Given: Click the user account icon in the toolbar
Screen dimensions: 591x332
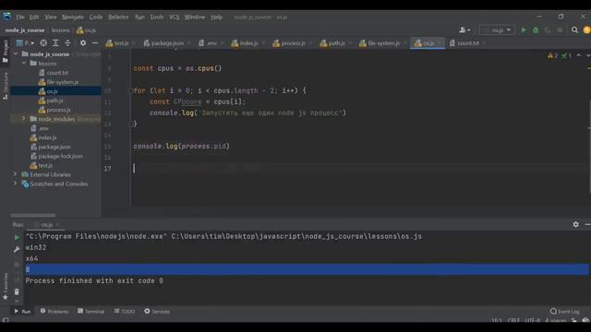Looking at the screenshot, I should 464,30.
